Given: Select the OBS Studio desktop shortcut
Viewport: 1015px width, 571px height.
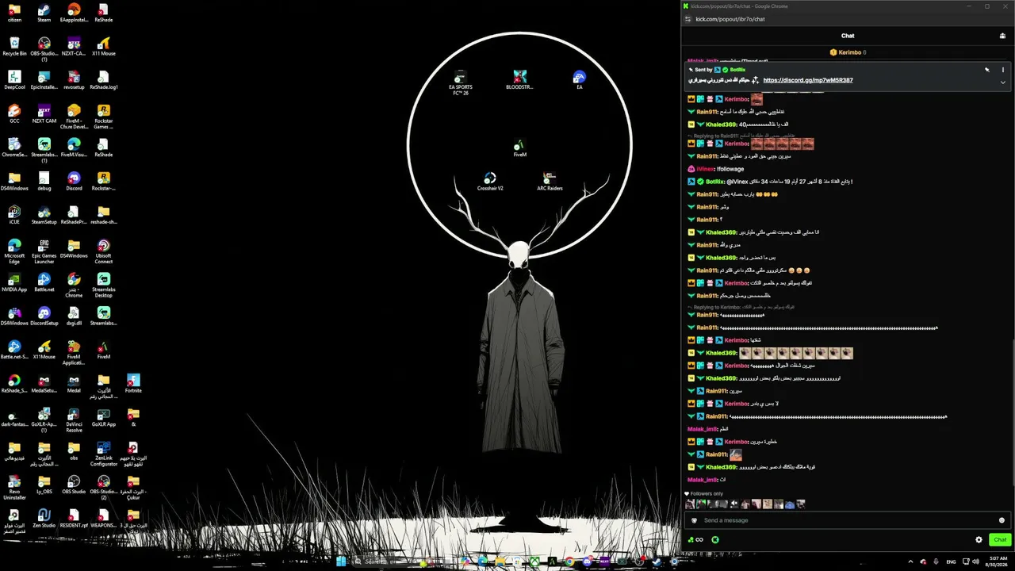Looking at the screenshot, I should tap(74, 485).
